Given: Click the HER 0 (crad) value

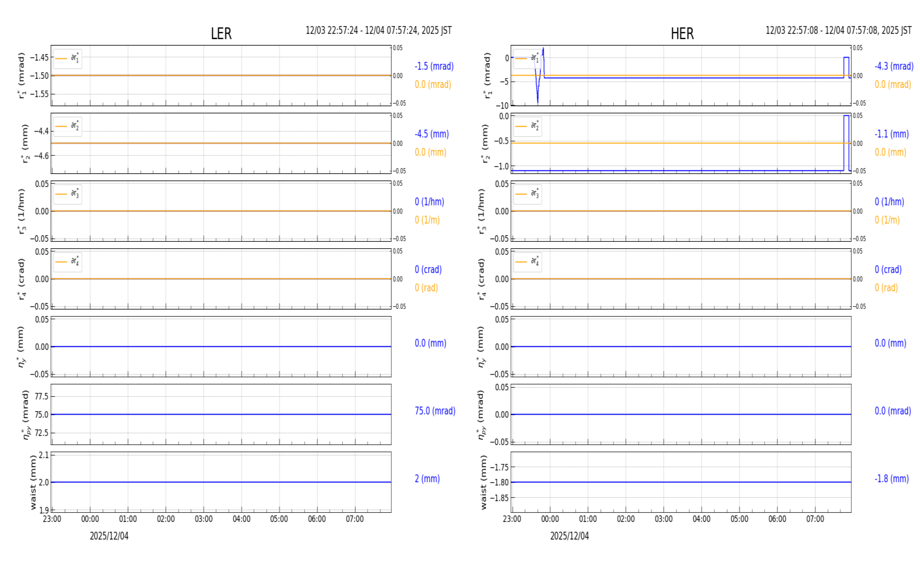Looking at the screenshot, I should [x=888, y=270].
